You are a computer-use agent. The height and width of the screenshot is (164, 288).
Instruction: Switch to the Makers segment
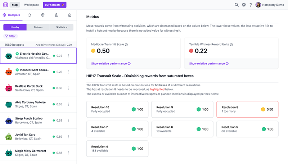point(38,27)
